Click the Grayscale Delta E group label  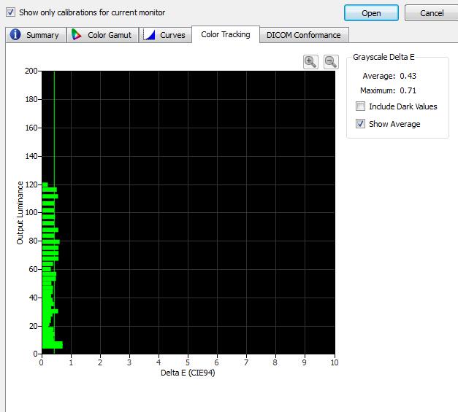(383, 57)
